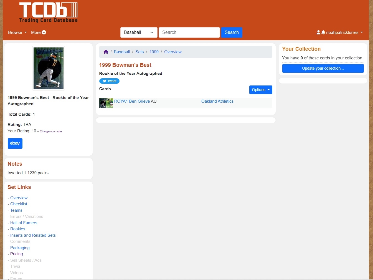Open Pricing set link
The image size is (373, 280).
pos(16,254)
